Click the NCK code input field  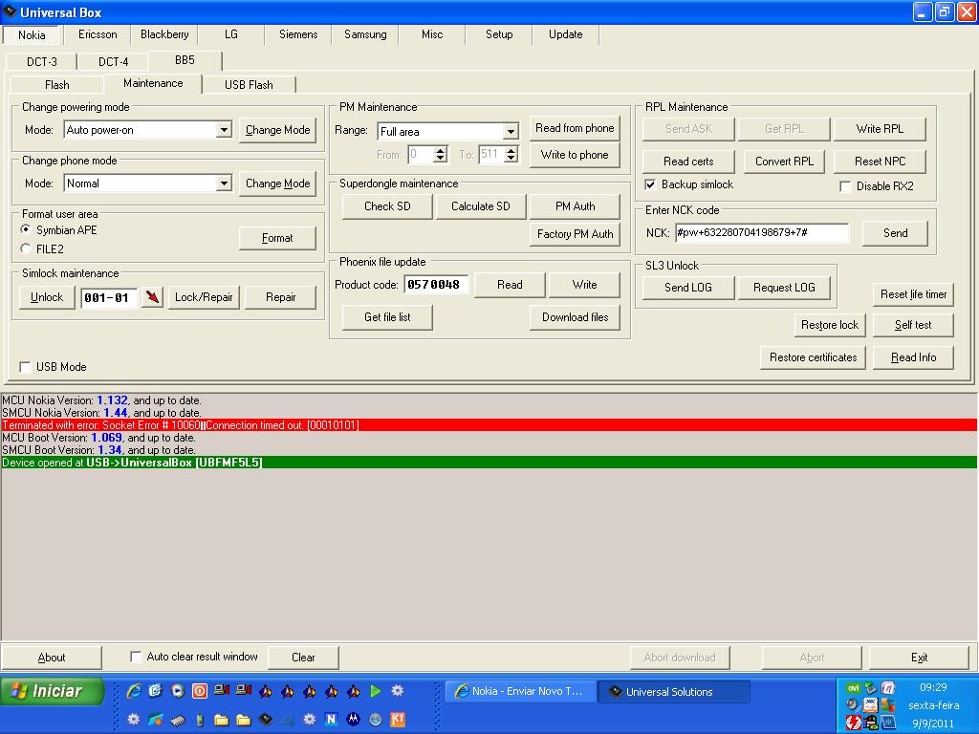coord(762,233)
